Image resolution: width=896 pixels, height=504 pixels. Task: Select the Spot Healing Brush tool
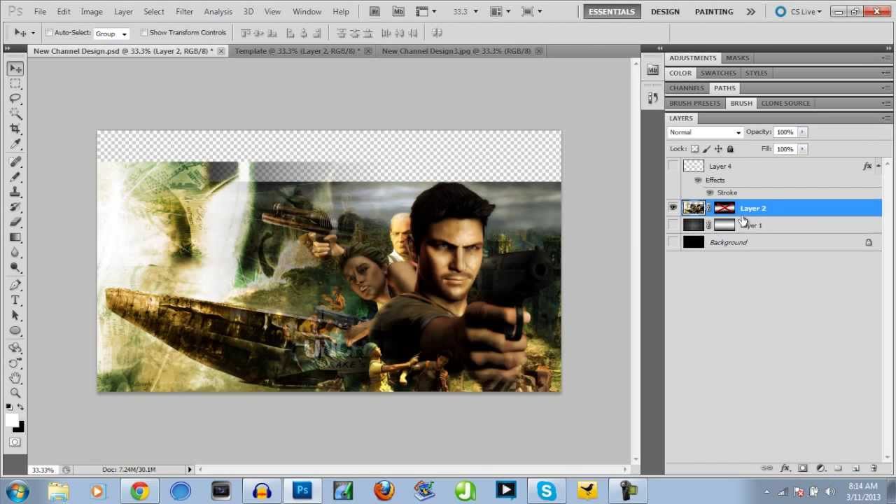coord(15,162)
